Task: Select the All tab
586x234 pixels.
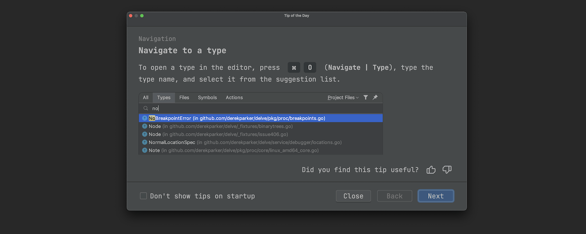Action: coord(145,97)
